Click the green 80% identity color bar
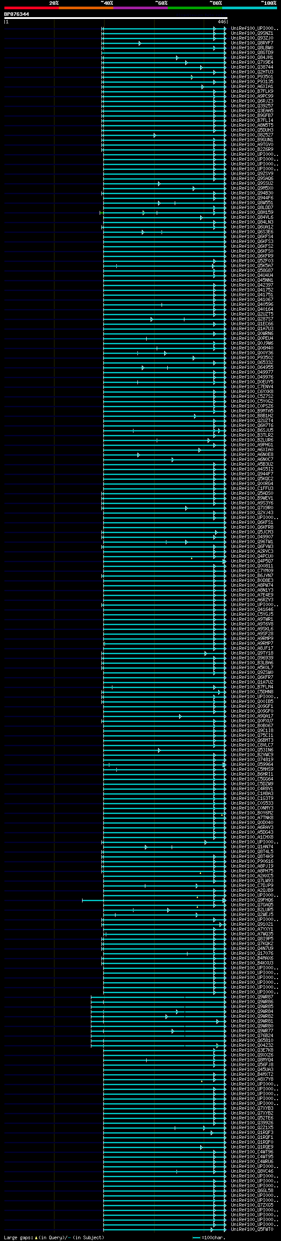Image resolution: width=281 pixels, height=1241 pixels. 195,8
